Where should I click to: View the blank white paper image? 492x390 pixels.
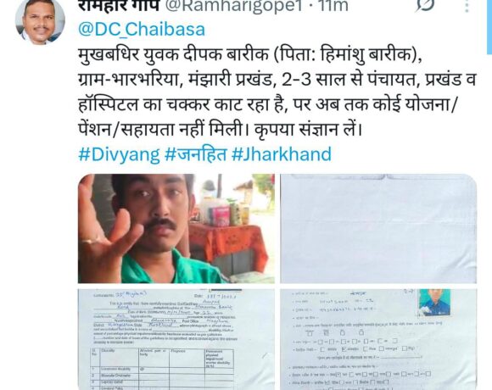(x=378, y=229)
